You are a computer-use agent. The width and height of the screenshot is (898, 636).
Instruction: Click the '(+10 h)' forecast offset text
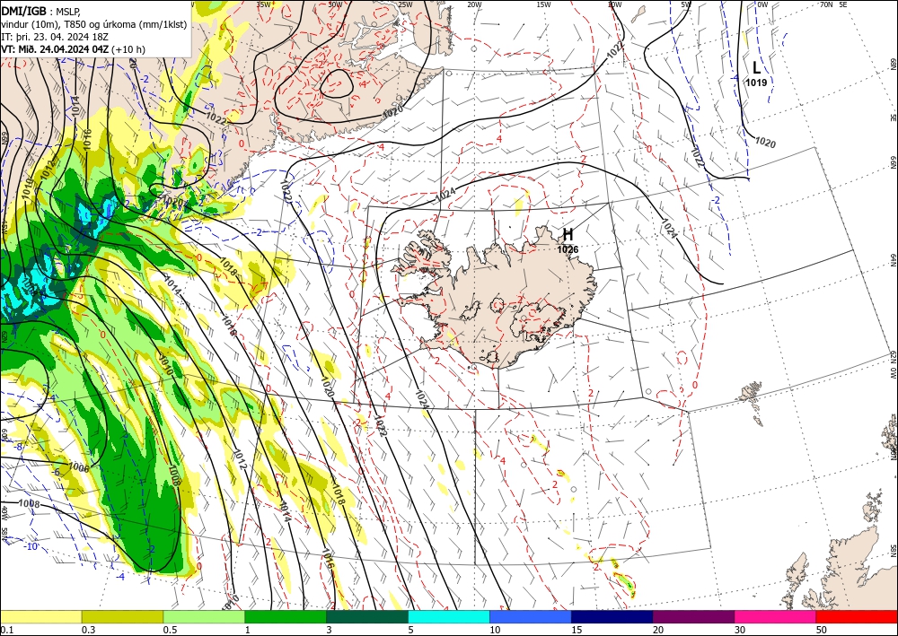[128, 49]
